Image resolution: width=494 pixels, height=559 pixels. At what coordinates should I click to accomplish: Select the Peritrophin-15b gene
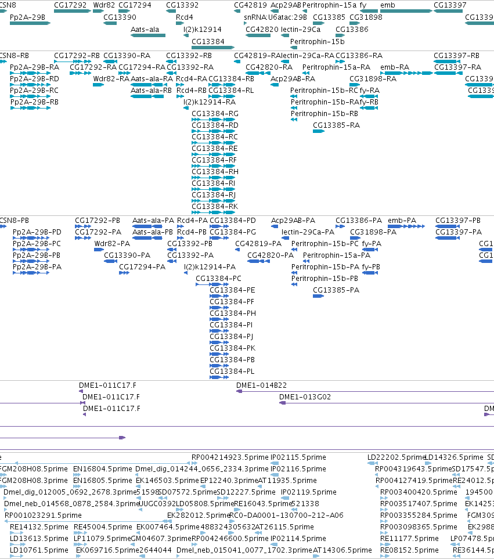point(293,48)
